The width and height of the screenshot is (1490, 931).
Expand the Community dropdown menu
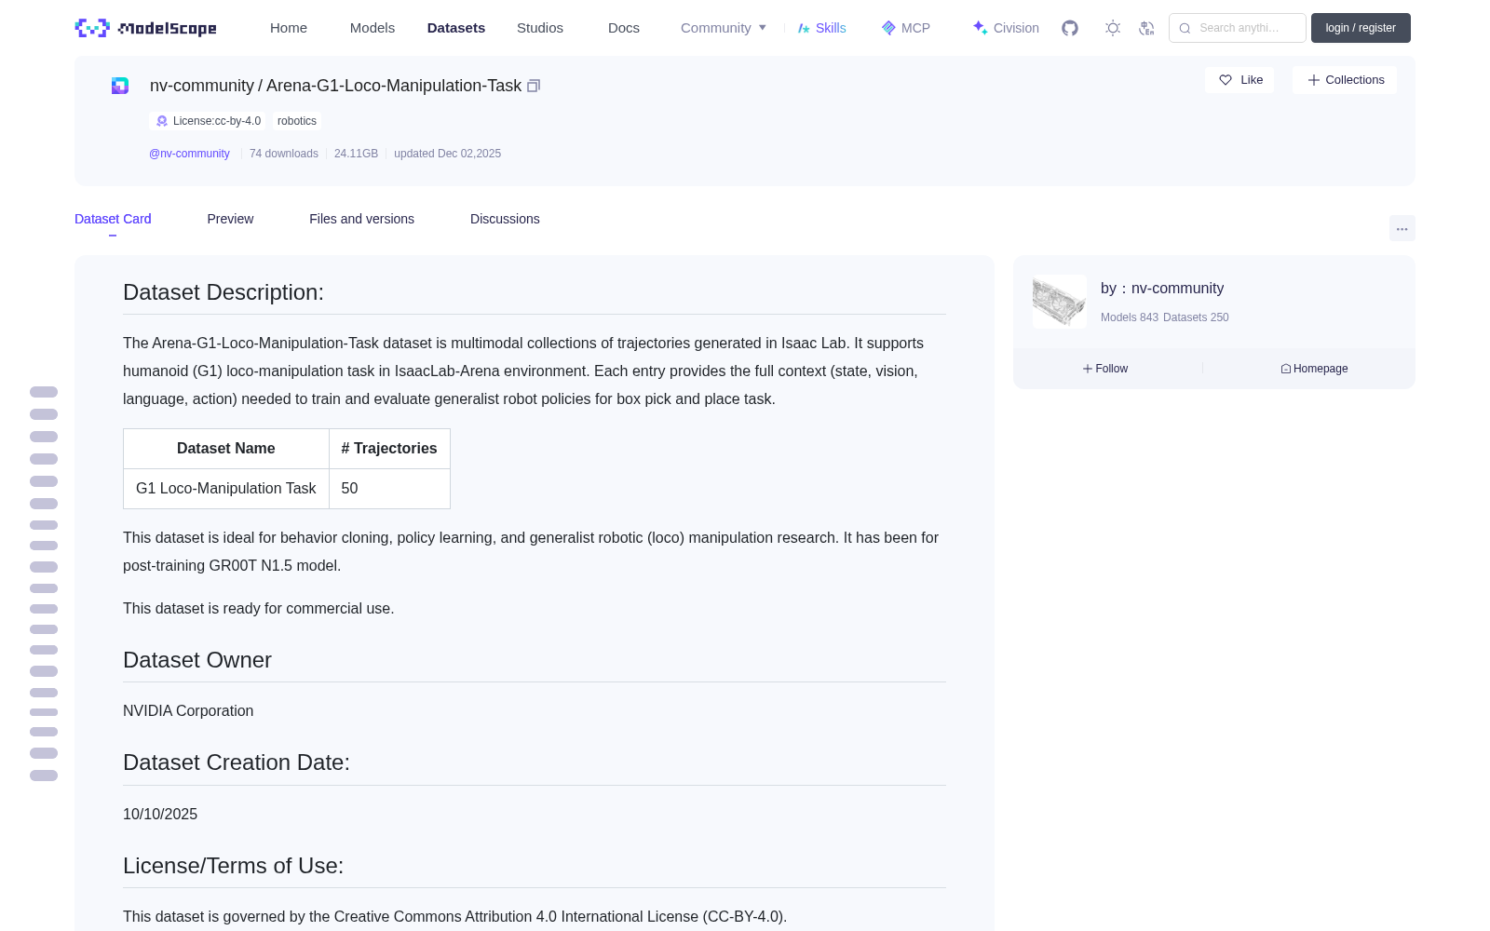tap(724, 28)
